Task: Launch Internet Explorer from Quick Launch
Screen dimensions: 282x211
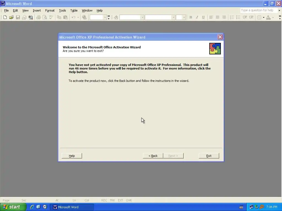Action: click(32, 207)
